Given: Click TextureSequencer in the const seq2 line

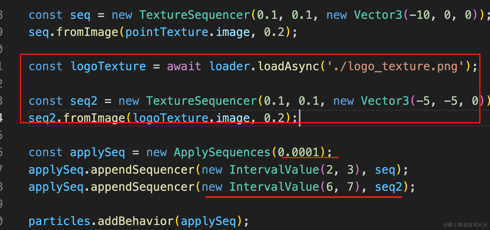Looking at the screenshot, I should click(201, 101).
